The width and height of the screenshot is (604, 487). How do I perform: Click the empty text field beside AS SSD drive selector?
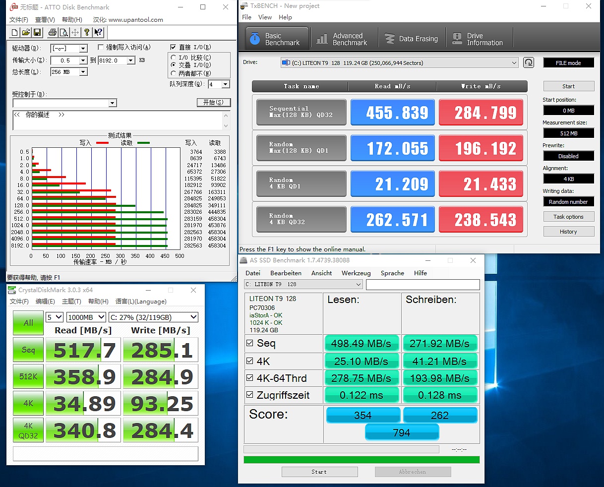(x=423, y=285)
